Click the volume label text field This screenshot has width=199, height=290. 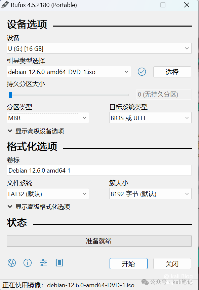pos(99,170)
